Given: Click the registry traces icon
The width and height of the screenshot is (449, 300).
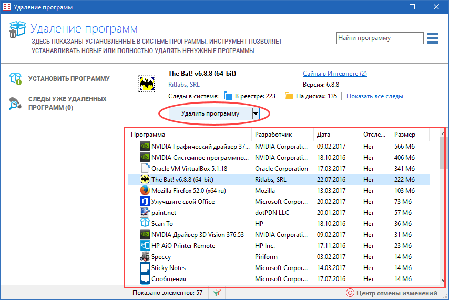Looking at the screenshot, I should coord(228,96).
